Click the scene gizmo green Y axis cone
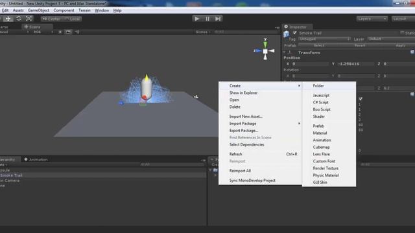 coord(265,45)
